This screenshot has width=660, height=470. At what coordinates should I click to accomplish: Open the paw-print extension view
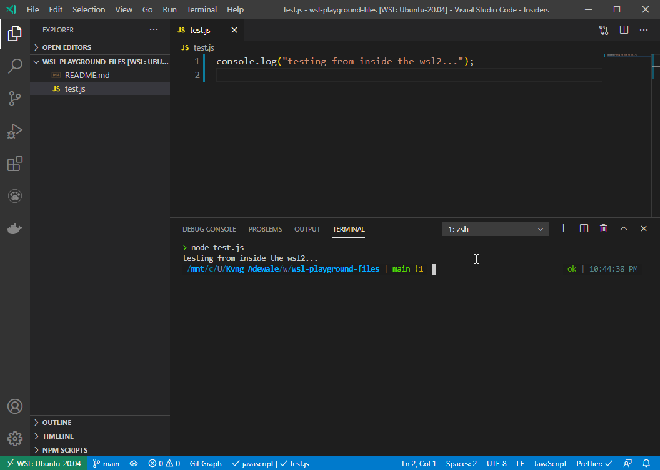click(15, 196)
